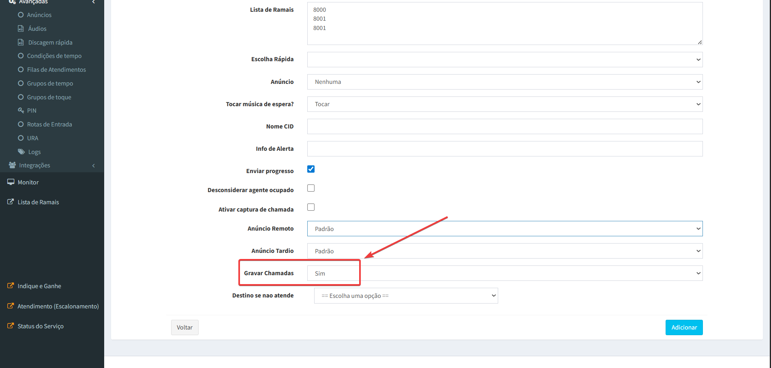Go to Rotas de Entrada menu
The height and width of the screenshot is (368, 771).
click(49, 124)
